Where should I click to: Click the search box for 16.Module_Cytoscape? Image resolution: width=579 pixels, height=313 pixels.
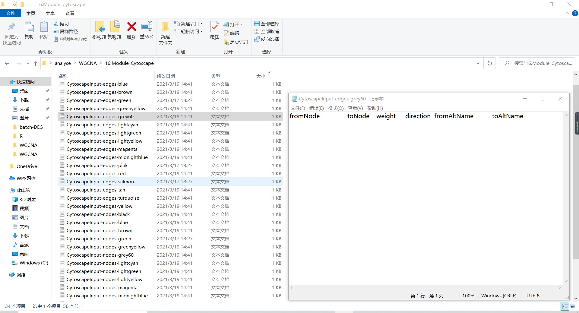click(537, 63)
